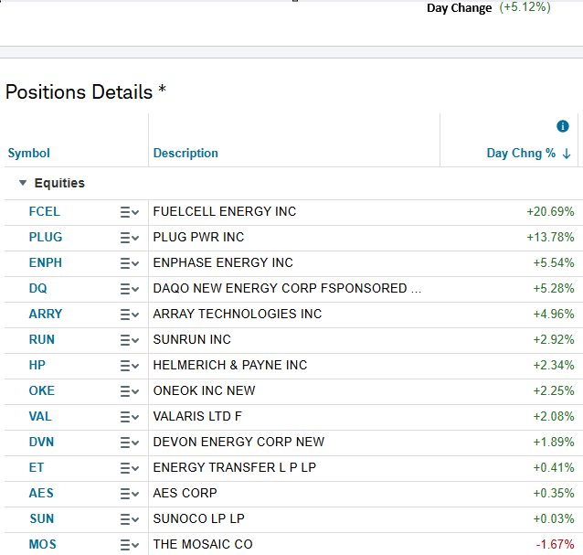Select the SUNOCO LP LP description

pos(199,518)
